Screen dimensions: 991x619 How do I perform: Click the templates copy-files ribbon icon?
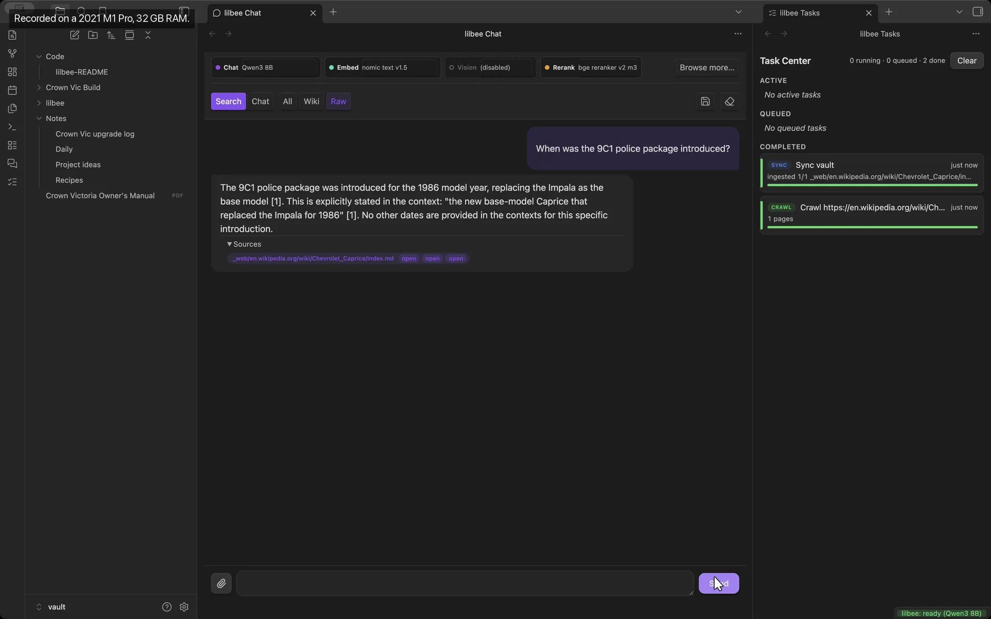(13, 108)
